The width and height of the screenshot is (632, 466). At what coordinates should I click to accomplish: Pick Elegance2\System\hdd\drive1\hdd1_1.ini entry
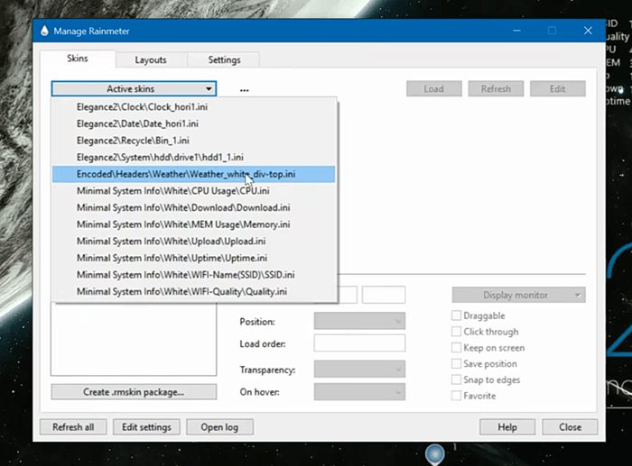click(x=194, y=158)
